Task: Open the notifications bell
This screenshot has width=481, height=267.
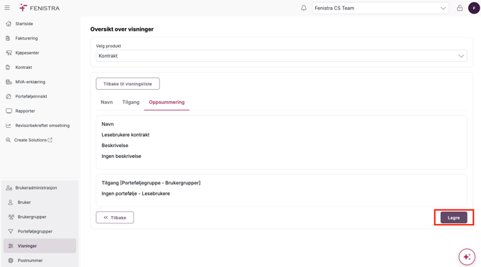Action: point(304,8)
